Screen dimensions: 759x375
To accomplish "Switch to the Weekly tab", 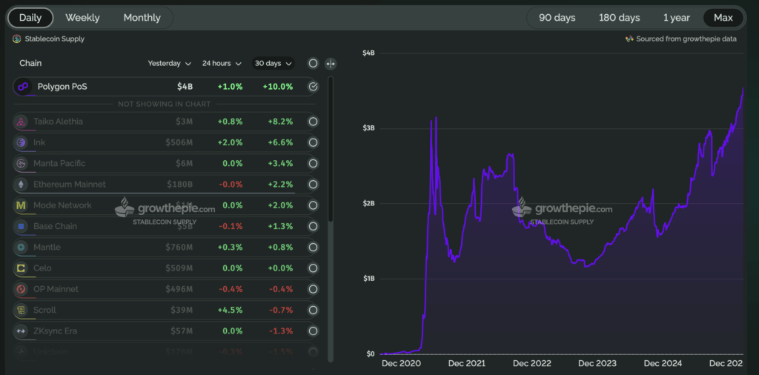I will coord(82,18).
